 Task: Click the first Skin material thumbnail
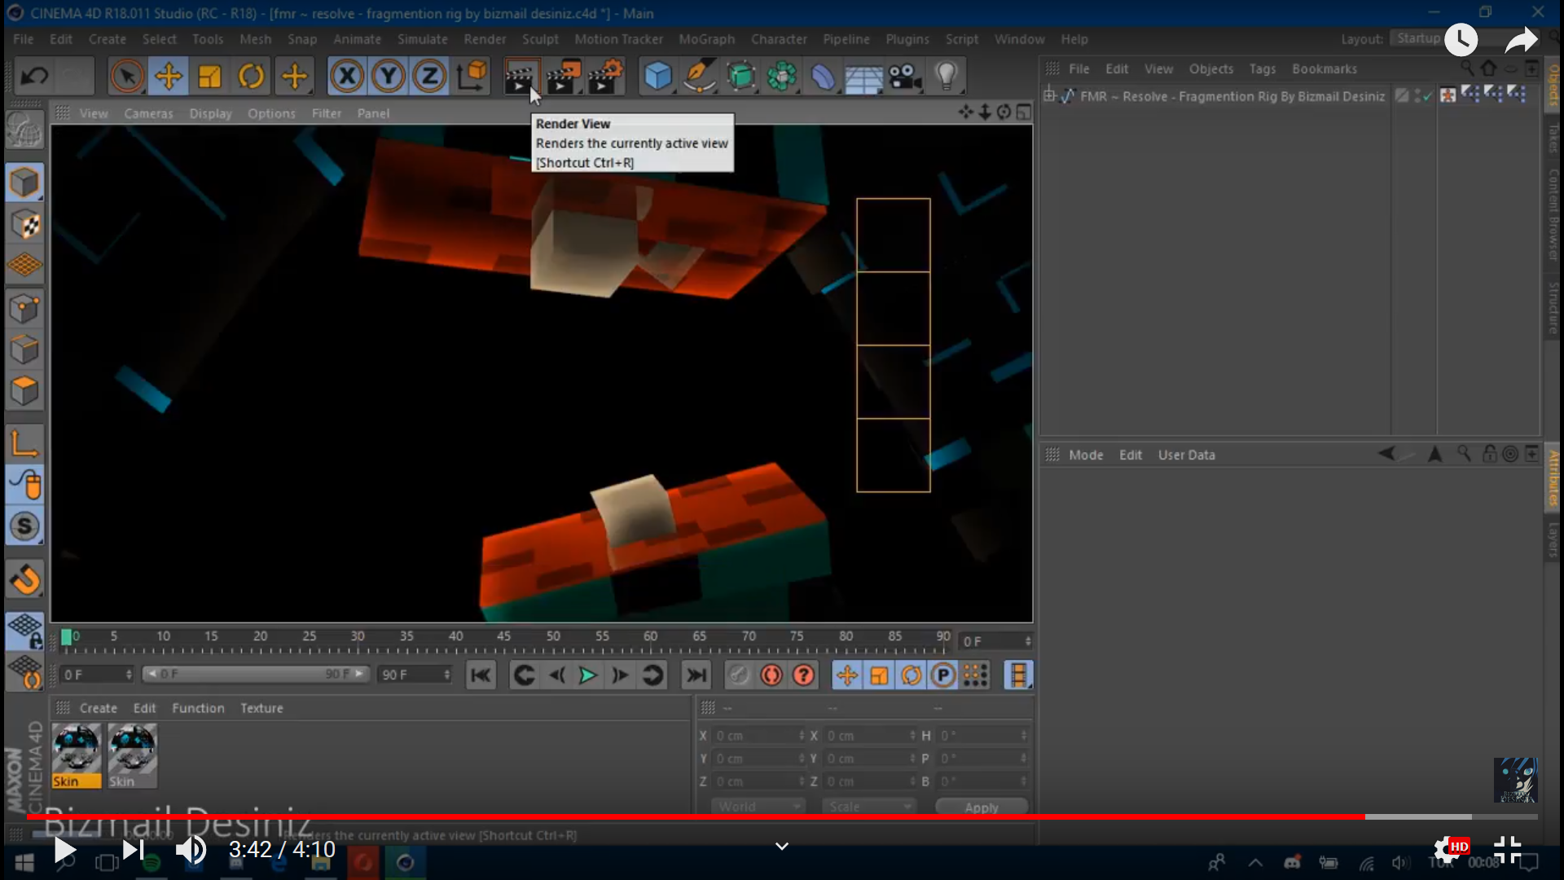pyautogui.click(x=77, y=756)
